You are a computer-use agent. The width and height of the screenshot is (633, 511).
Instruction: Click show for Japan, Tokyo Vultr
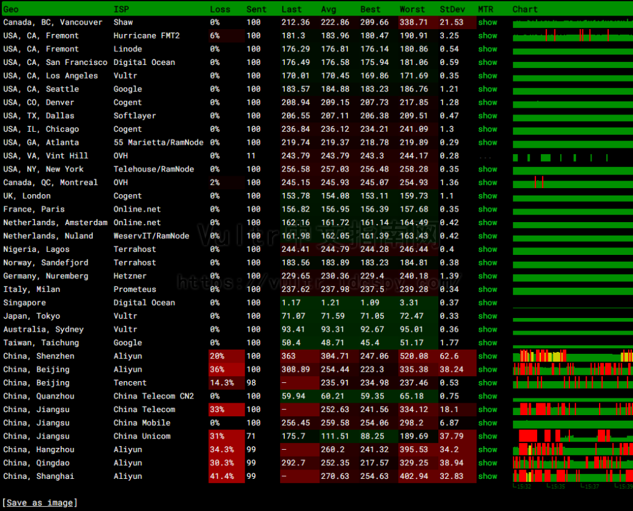487,316
